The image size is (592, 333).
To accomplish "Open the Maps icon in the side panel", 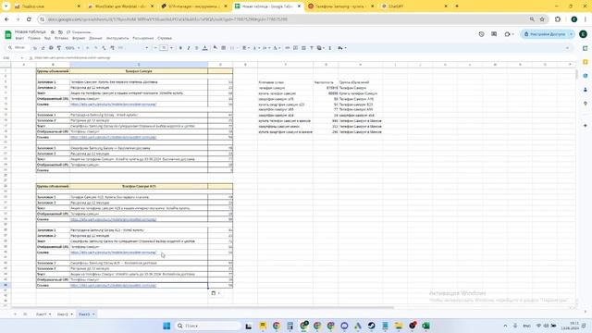I will [586, 104].
